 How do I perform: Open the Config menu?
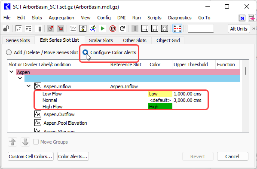click(104, 18)
